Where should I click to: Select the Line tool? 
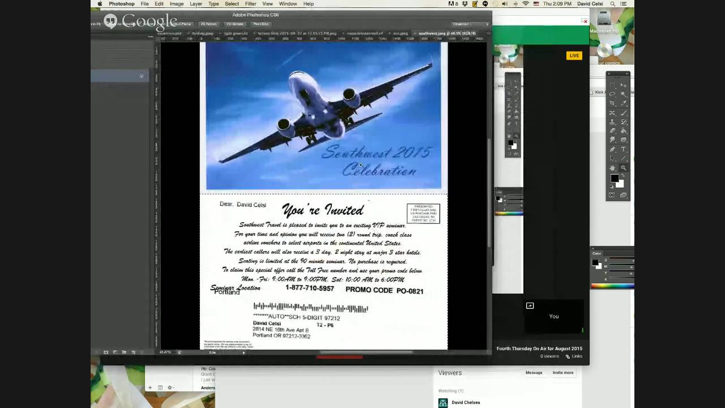pyautogui.click(x=624, y=158)
